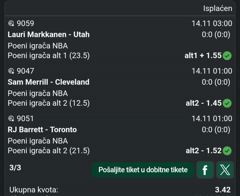Open RJ Barrett - Toronto event
This screenshot has height=196, width=240.
click(42, 130)
